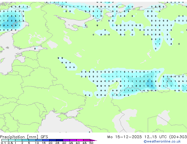This screenshot has width=187, height=144.
Task: Select the 5–10 mm legend color box
Action: (32, 140)
